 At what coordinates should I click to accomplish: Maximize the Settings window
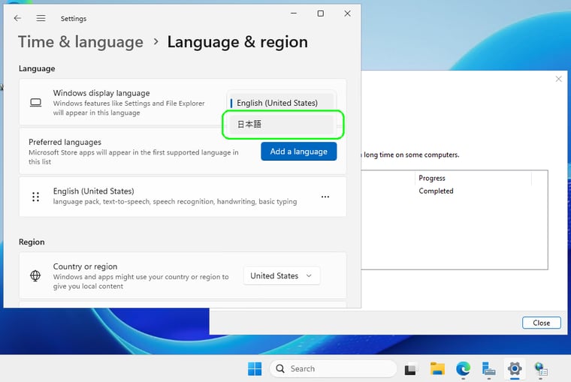pyautogui.click(x=321, y=14)
